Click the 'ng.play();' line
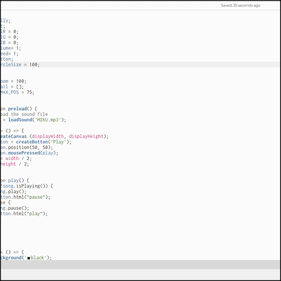 [13, 192]
